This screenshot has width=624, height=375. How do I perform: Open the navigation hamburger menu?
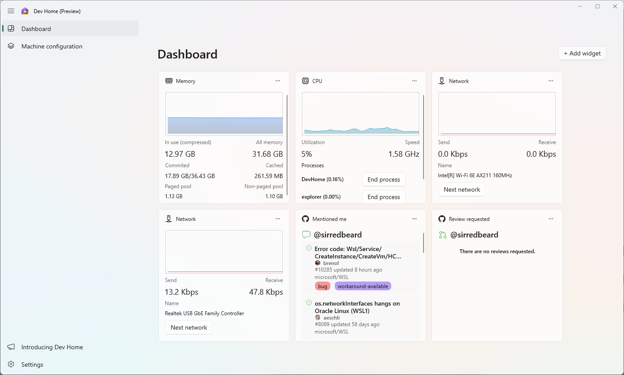tap(11, 11)
